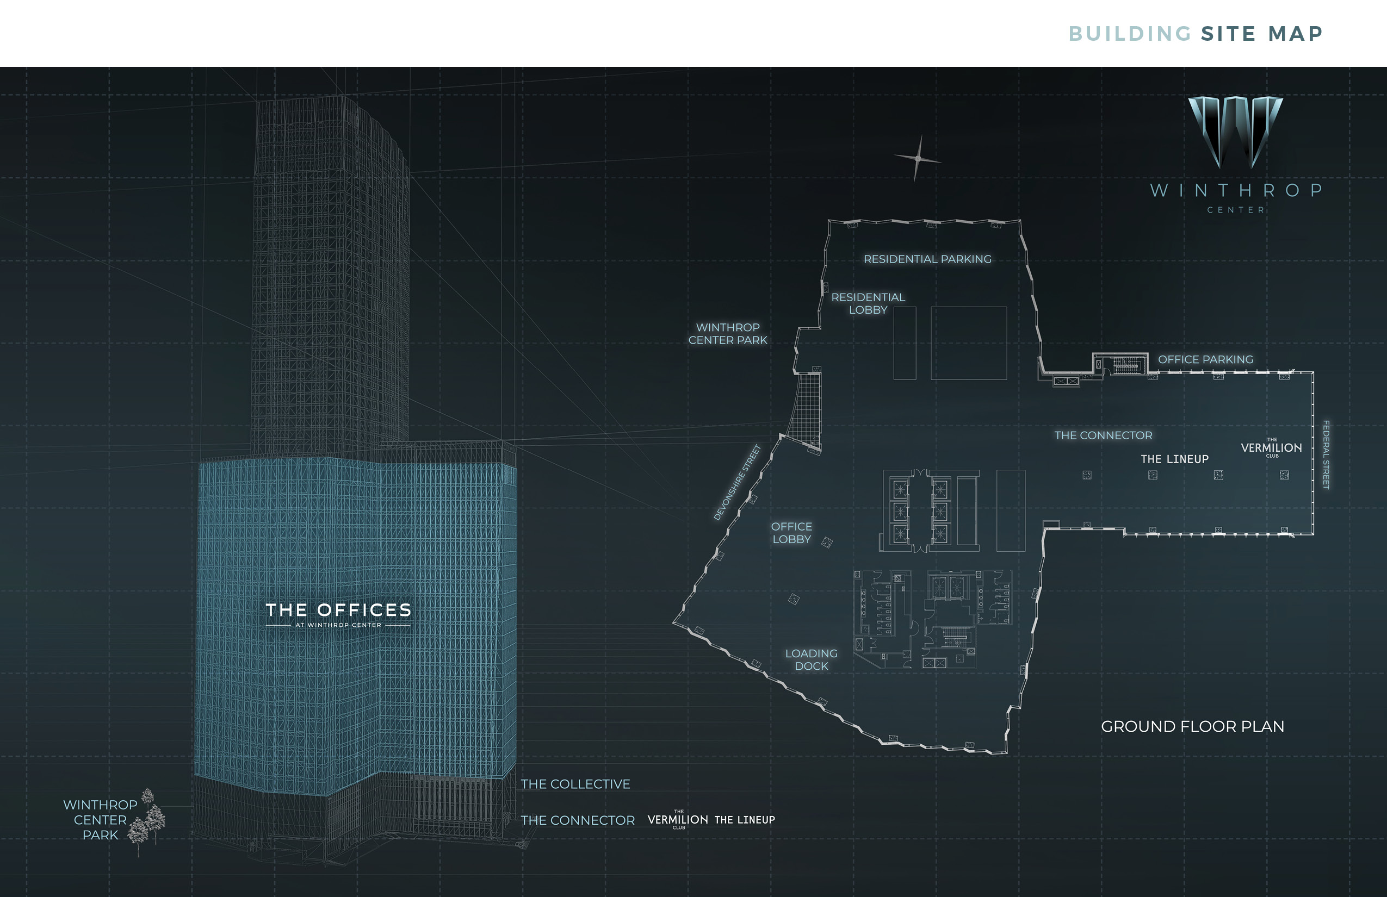Click THE CONNECTOR label inside the floor plan
This screenshot has width=1387, height=897.
click(x=1103, y=435)
